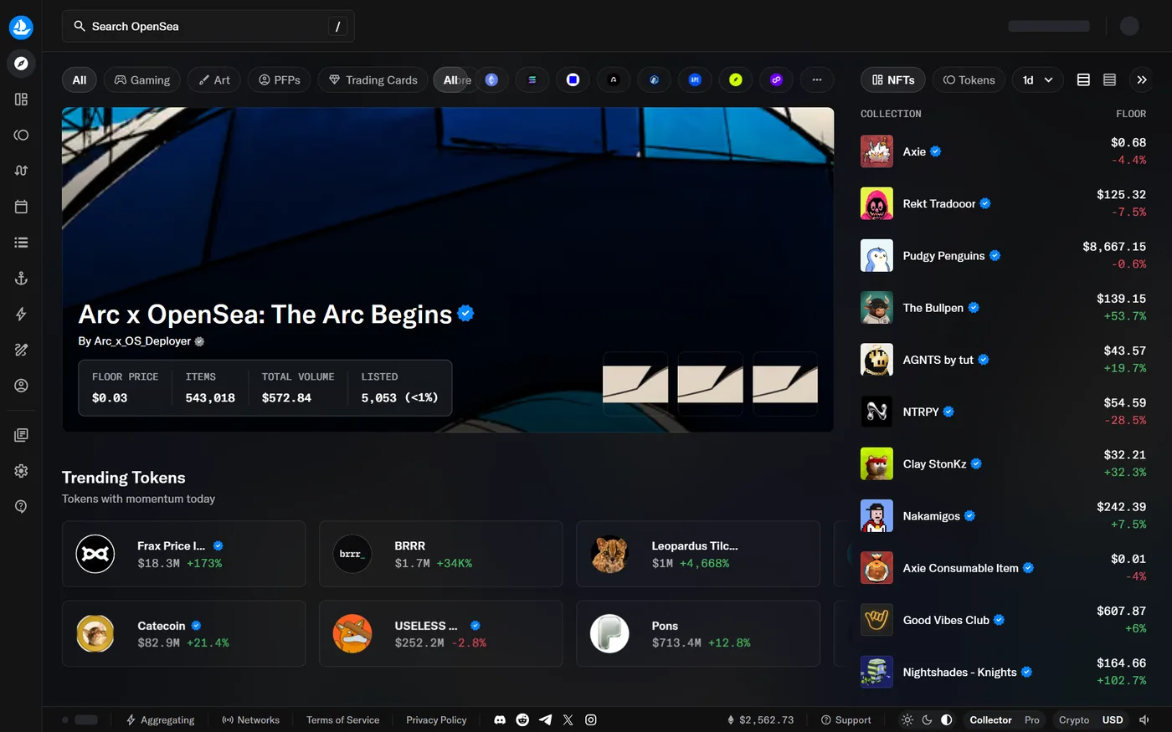Open the tokens coin icon in sidebar
The height and width of the screenshot is (732, 1172).
click(21, 135)
